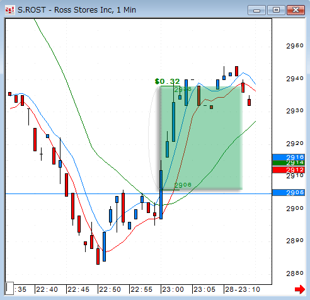Click the green shaded trade profit zone
The height and width of the screenshot is (300, 310).
pyautogui.click(x=201, y=138)
